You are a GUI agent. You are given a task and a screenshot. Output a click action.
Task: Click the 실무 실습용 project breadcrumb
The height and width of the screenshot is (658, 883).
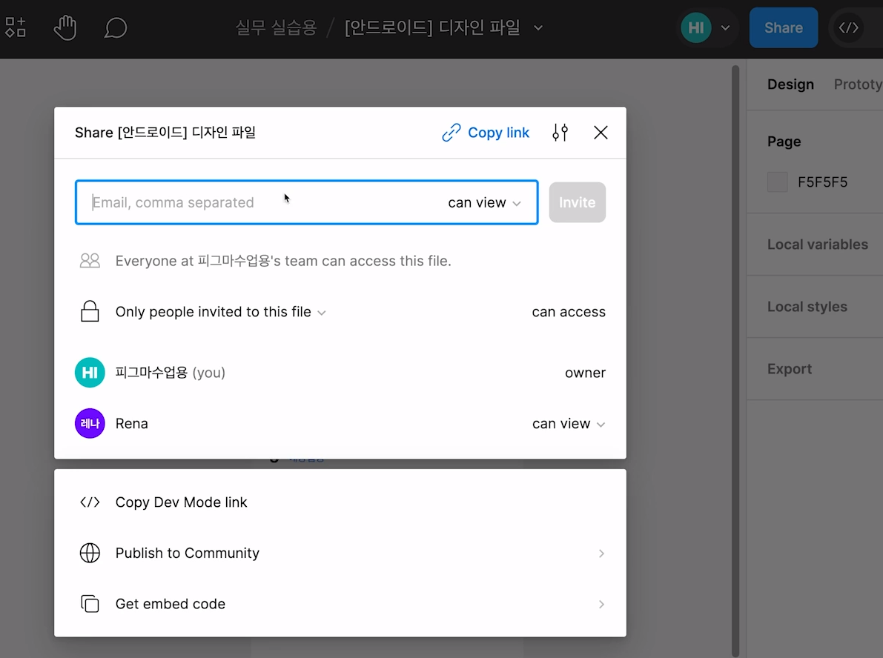pos(276,27)
